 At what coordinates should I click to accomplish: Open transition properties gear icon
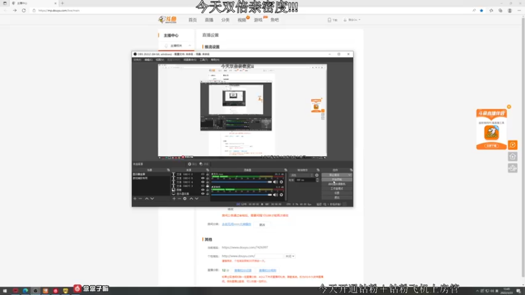[317, 175]
